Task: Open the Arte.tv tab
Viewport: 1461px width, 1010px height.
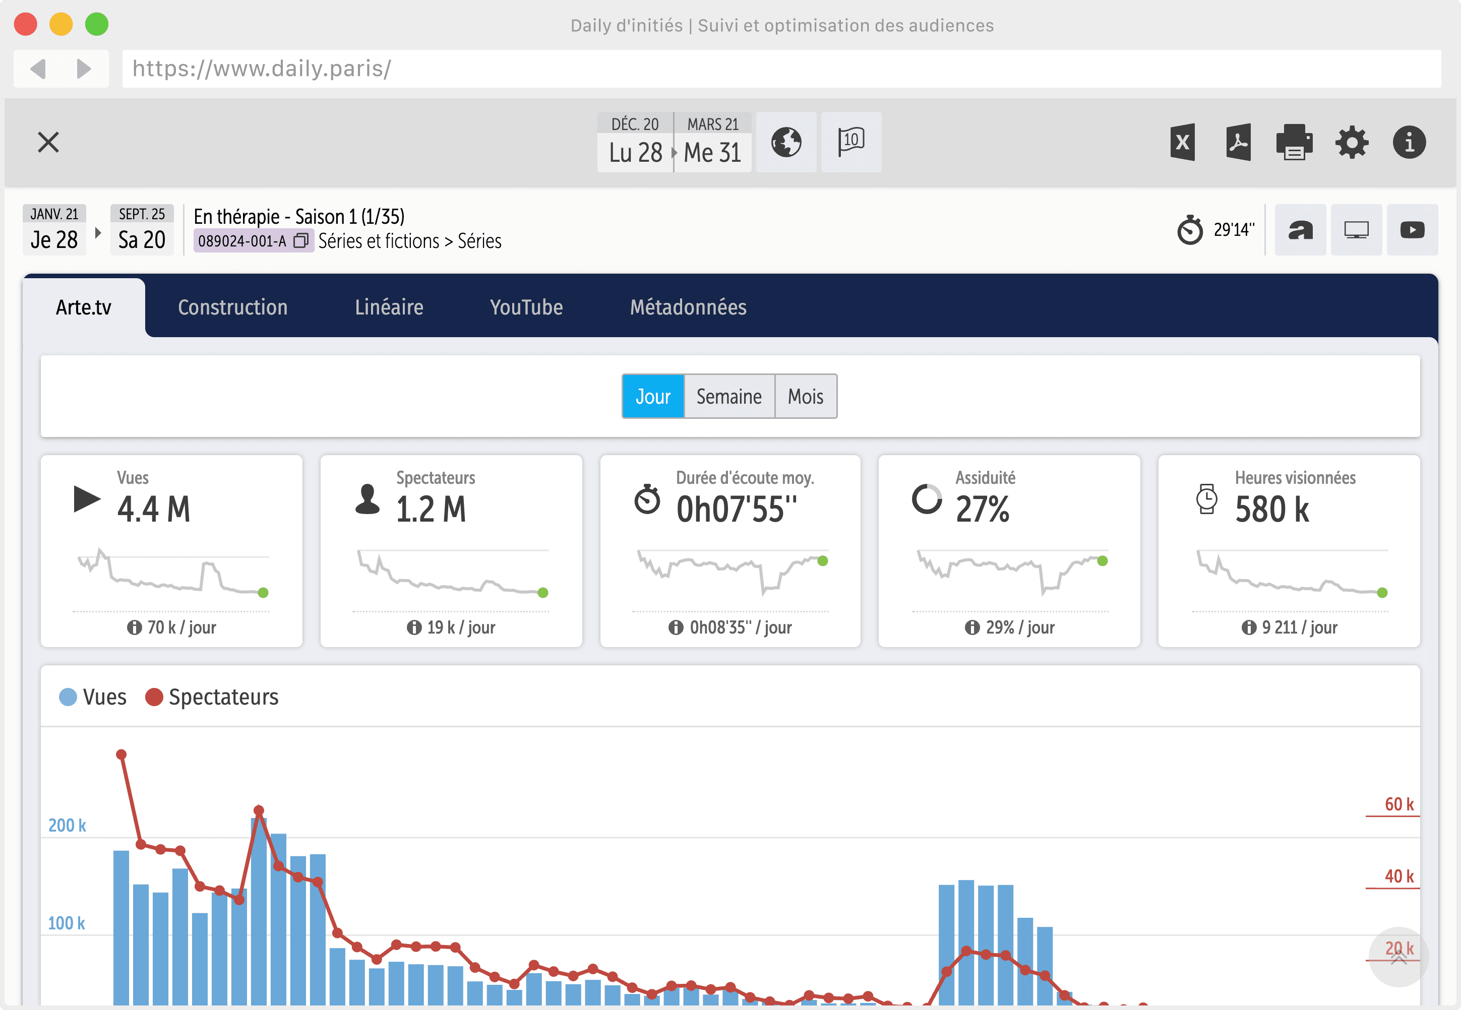Action: 84,307
